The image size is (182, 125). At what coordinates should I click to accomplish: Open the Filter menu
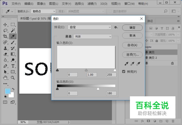[92, 4]
